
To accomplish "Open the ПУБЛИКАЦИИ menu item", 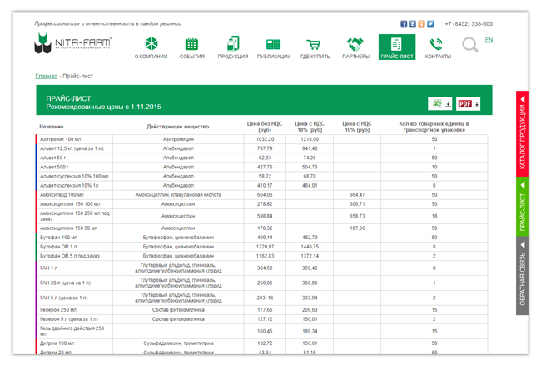I will tap(274, 47).
